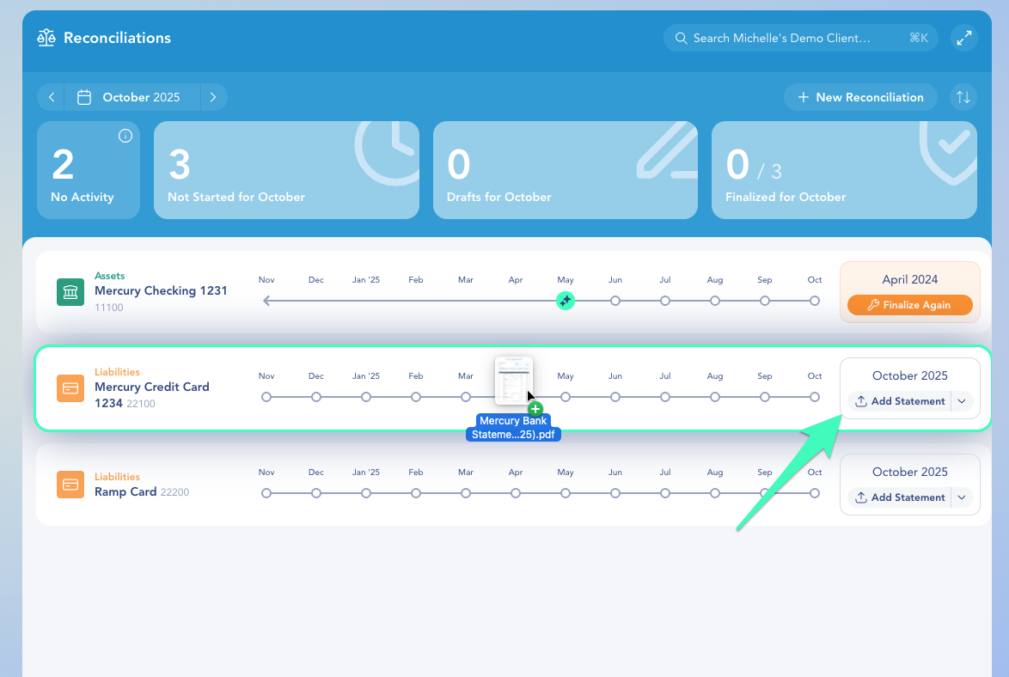Image resolution: width=1009 pixels, height=677 pixels.
Task: Select May marker on Mercury Credit Card timeline
Action: pos(566,397)
